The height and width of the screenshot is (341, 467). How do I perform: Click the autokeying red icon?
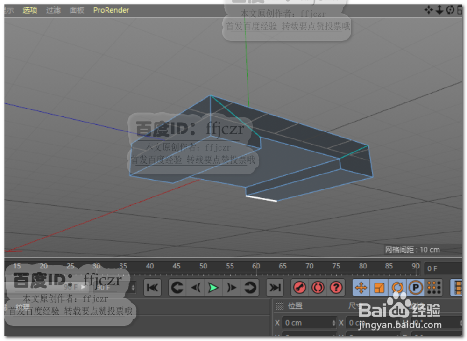[x=318, y=288]
